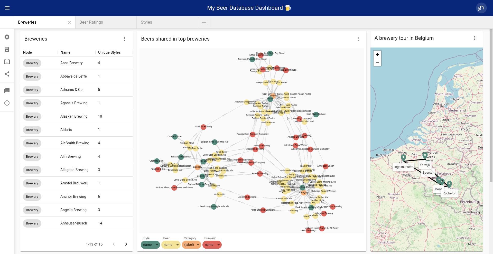Select the Amstel Brouwerij name cell
This screenshot has height=254, width=493.
pos(74,183)
